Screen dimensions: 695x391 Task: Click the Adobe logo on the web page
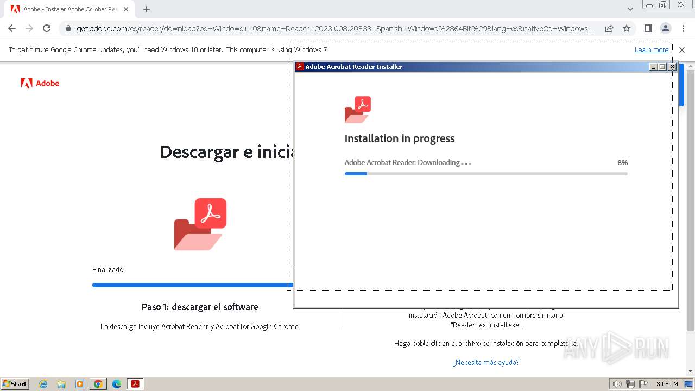click(x=40, y=83)
